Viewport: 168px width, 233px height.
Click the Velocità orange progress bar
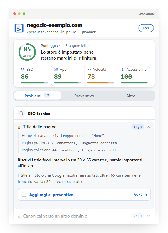[101, 83]
